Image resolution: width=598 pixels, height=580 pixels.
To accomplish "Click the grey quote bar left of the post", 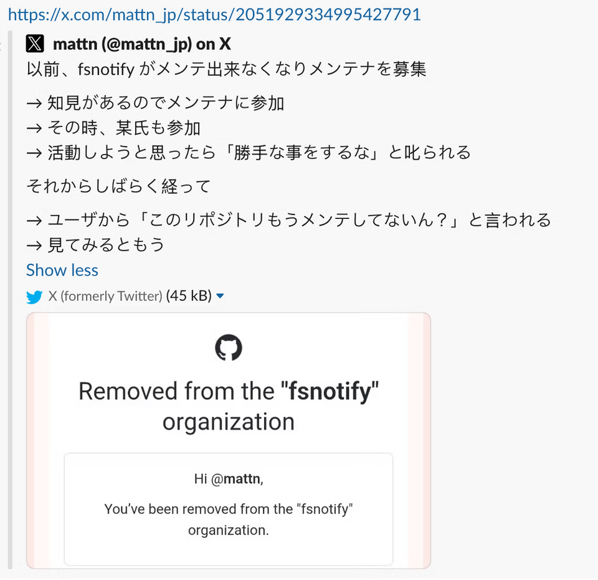I will coord(11,300).
